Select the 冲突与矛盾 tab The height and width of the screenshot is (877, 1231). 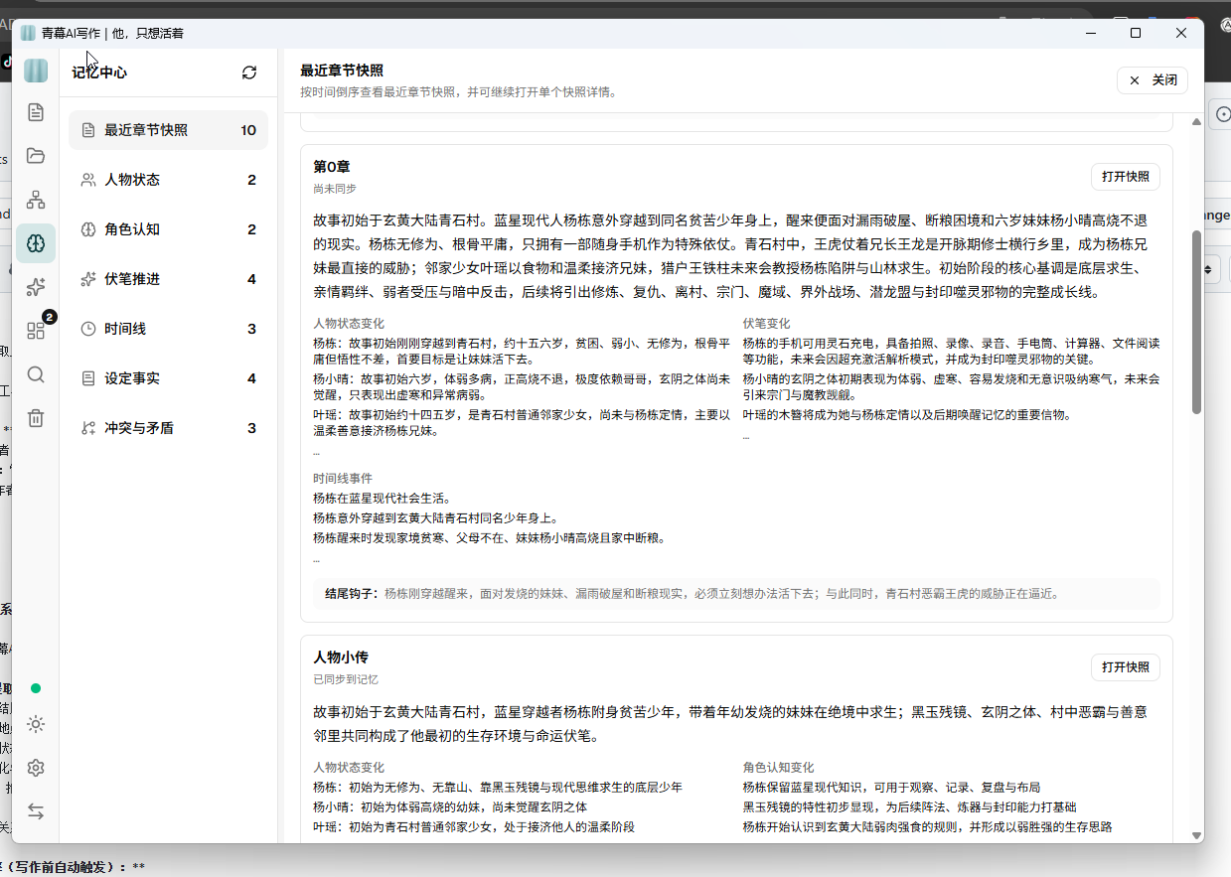click(x=168, y=428)
